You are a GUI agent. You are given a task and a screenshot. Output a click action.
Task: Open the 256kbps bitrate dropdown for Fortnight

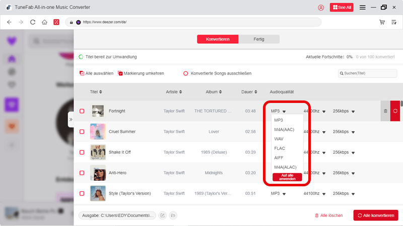[344, 111]
